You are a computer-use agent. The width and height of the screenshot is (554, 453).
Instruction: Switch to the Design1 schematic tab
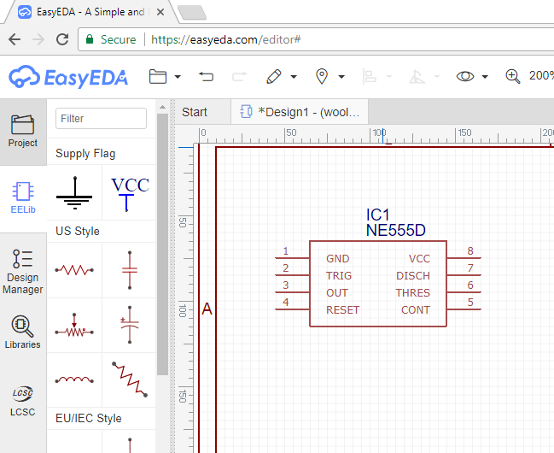pos(300,112)
